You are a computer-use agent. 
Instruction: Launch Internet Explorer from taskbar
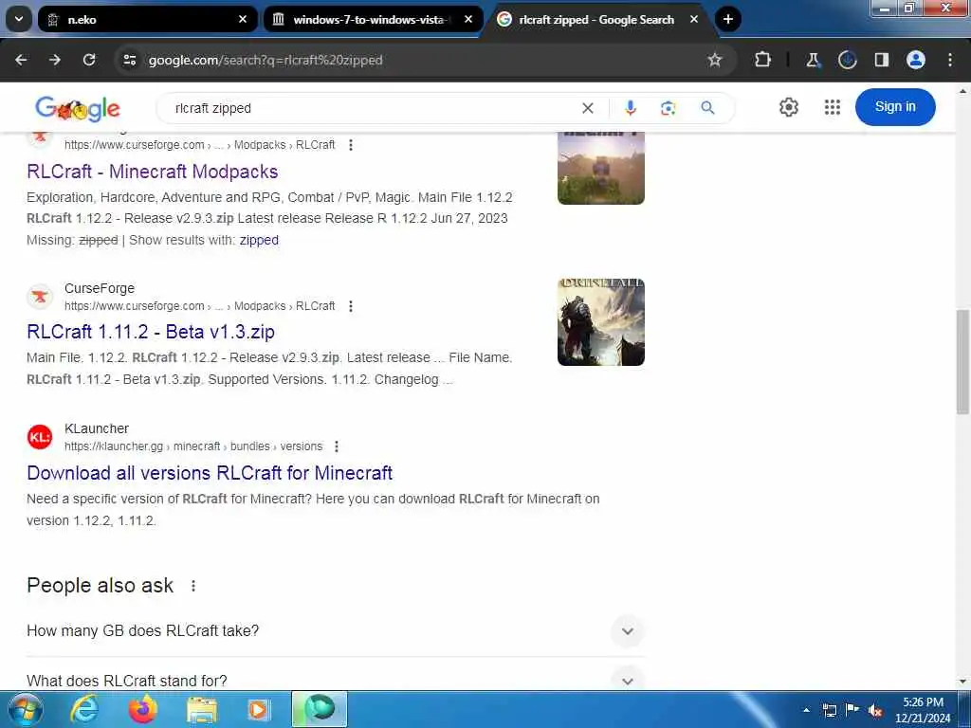click(84, 710)
